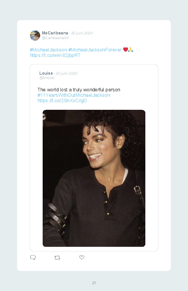Click page number 21 at bottom

94,283
